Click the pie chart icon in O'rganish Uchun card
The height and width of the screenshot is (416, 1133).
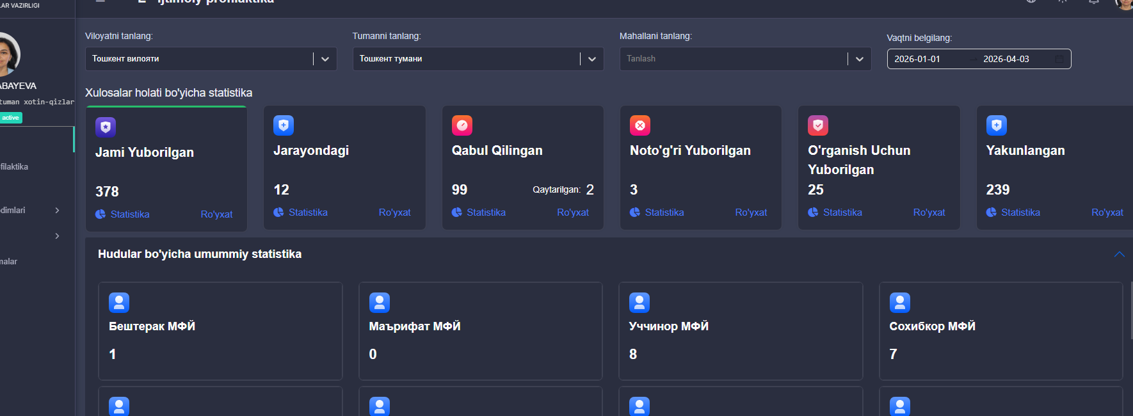pos(813,212)
